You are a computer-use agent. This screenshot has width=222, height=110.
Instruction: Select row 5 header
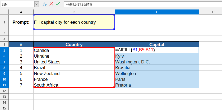(x=4, y=50)
